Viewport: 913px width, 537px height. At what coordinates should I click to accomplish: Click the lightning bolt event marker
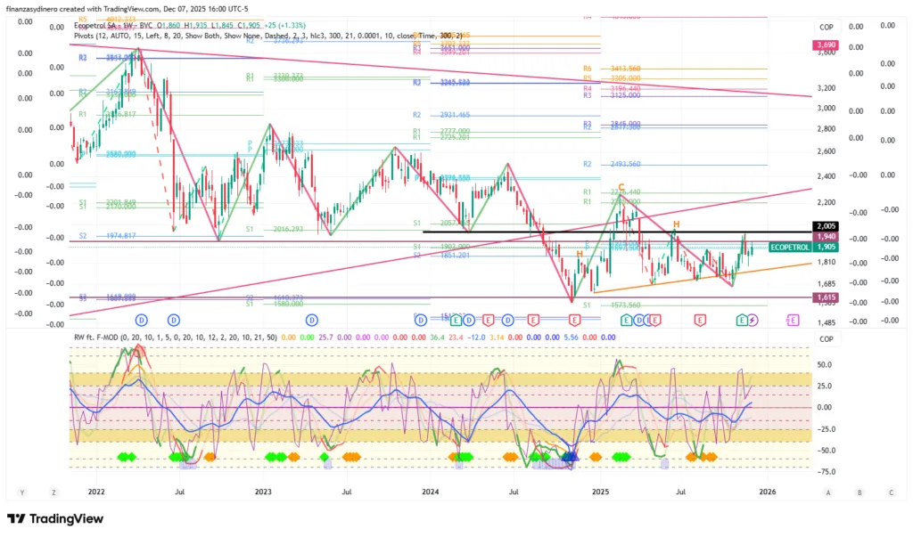click(753, 319)
